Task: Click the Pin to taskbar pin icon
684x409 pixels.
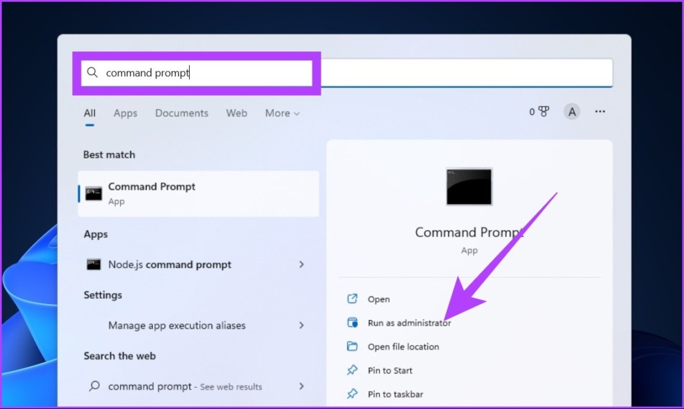Action: pyautogui.click(x=352, y=394)
